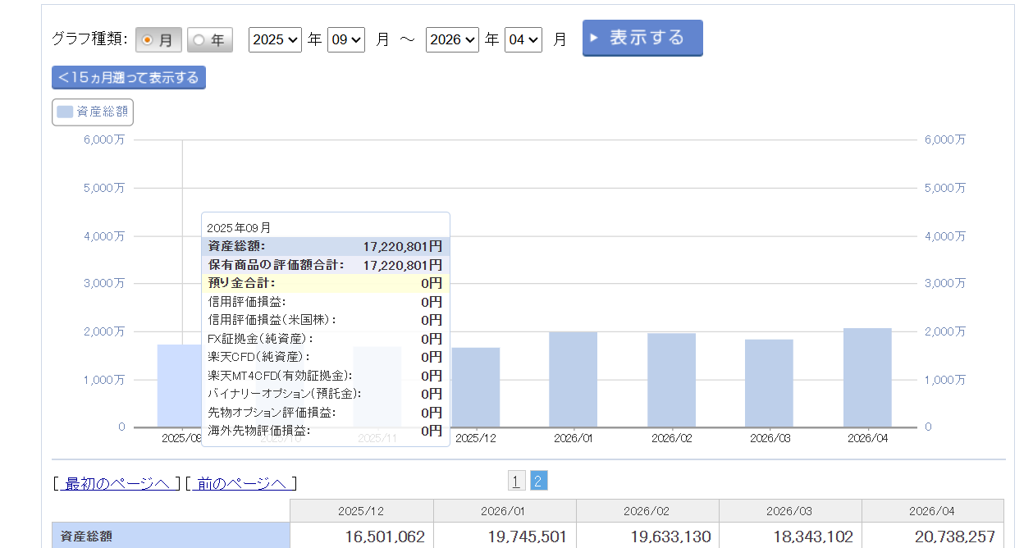The image size is (1033, 548).
Task: Open the end year dropdown showing 2026
Action: 452,39
